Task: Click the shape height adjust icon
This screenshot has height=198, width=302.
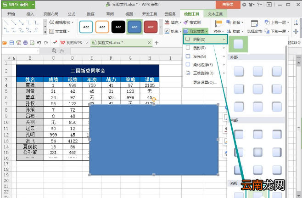Action: tap(296, 23)
